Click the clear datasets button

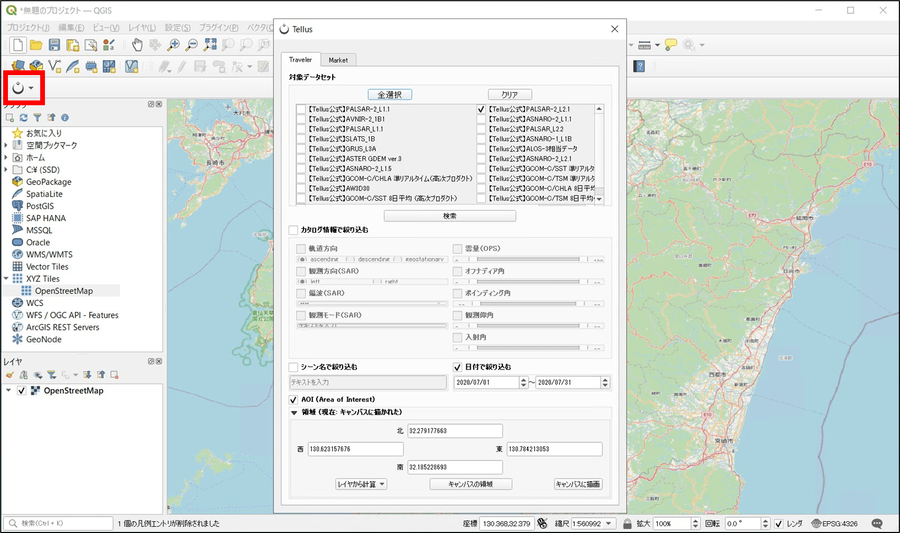pyautogui.click(x=510, y=95)
